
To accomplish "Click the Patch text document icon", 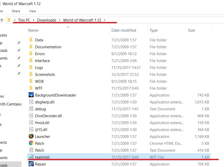I will [31, 150].
